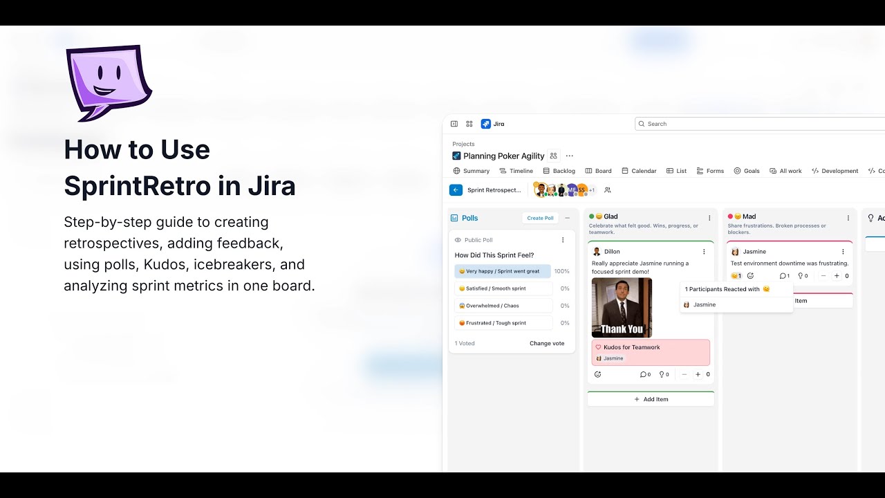Viewport: 885px width, 498px height.
Task: Toggle the emoji reaction count on Jasmine's card
Action: coord(736,276)
